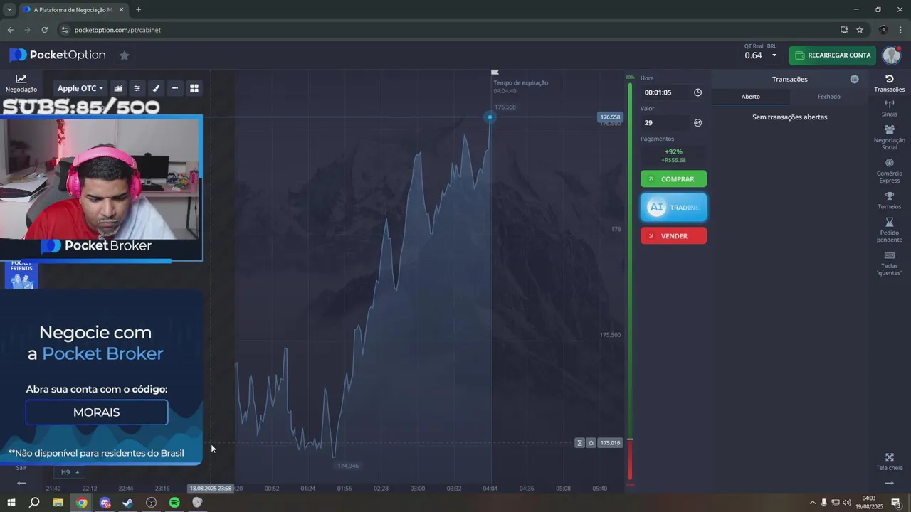Open OBS Studio from the taskbar
911x512 pixels.
pos(152,503)
